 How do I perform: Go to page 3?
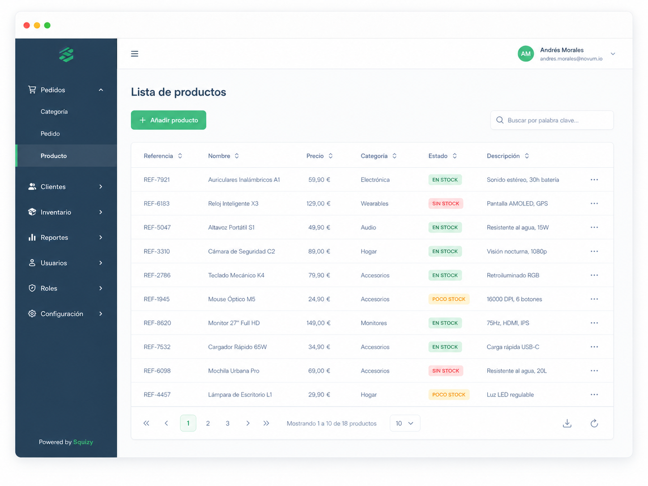pos(227,423)
